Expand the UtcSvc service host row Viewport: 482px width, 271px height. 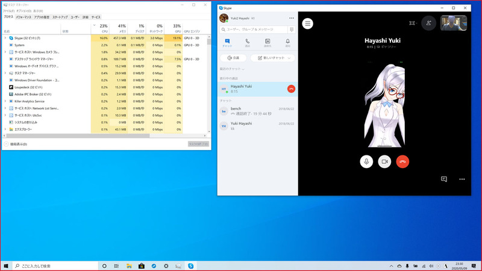[x=5, y=115]
